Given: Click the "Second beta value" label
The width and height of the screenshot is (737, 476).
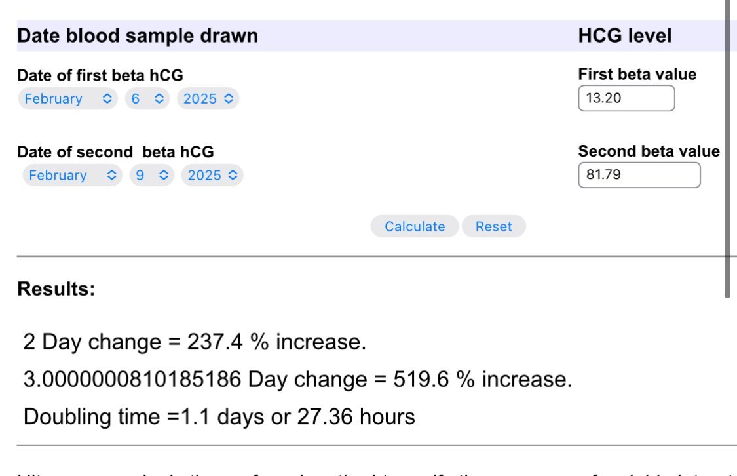Looking at the screenshot, I should 649,151.
